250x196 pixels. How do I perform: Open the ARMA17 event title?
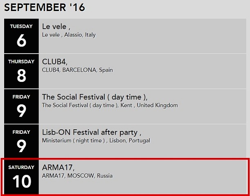(x=58, y=167)
